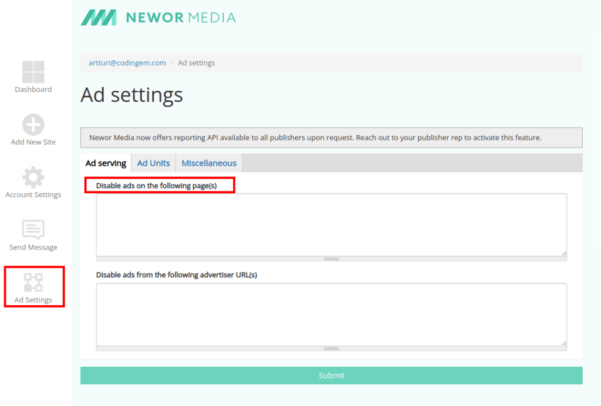Switch to the Ad serving tab

[106, 163]
